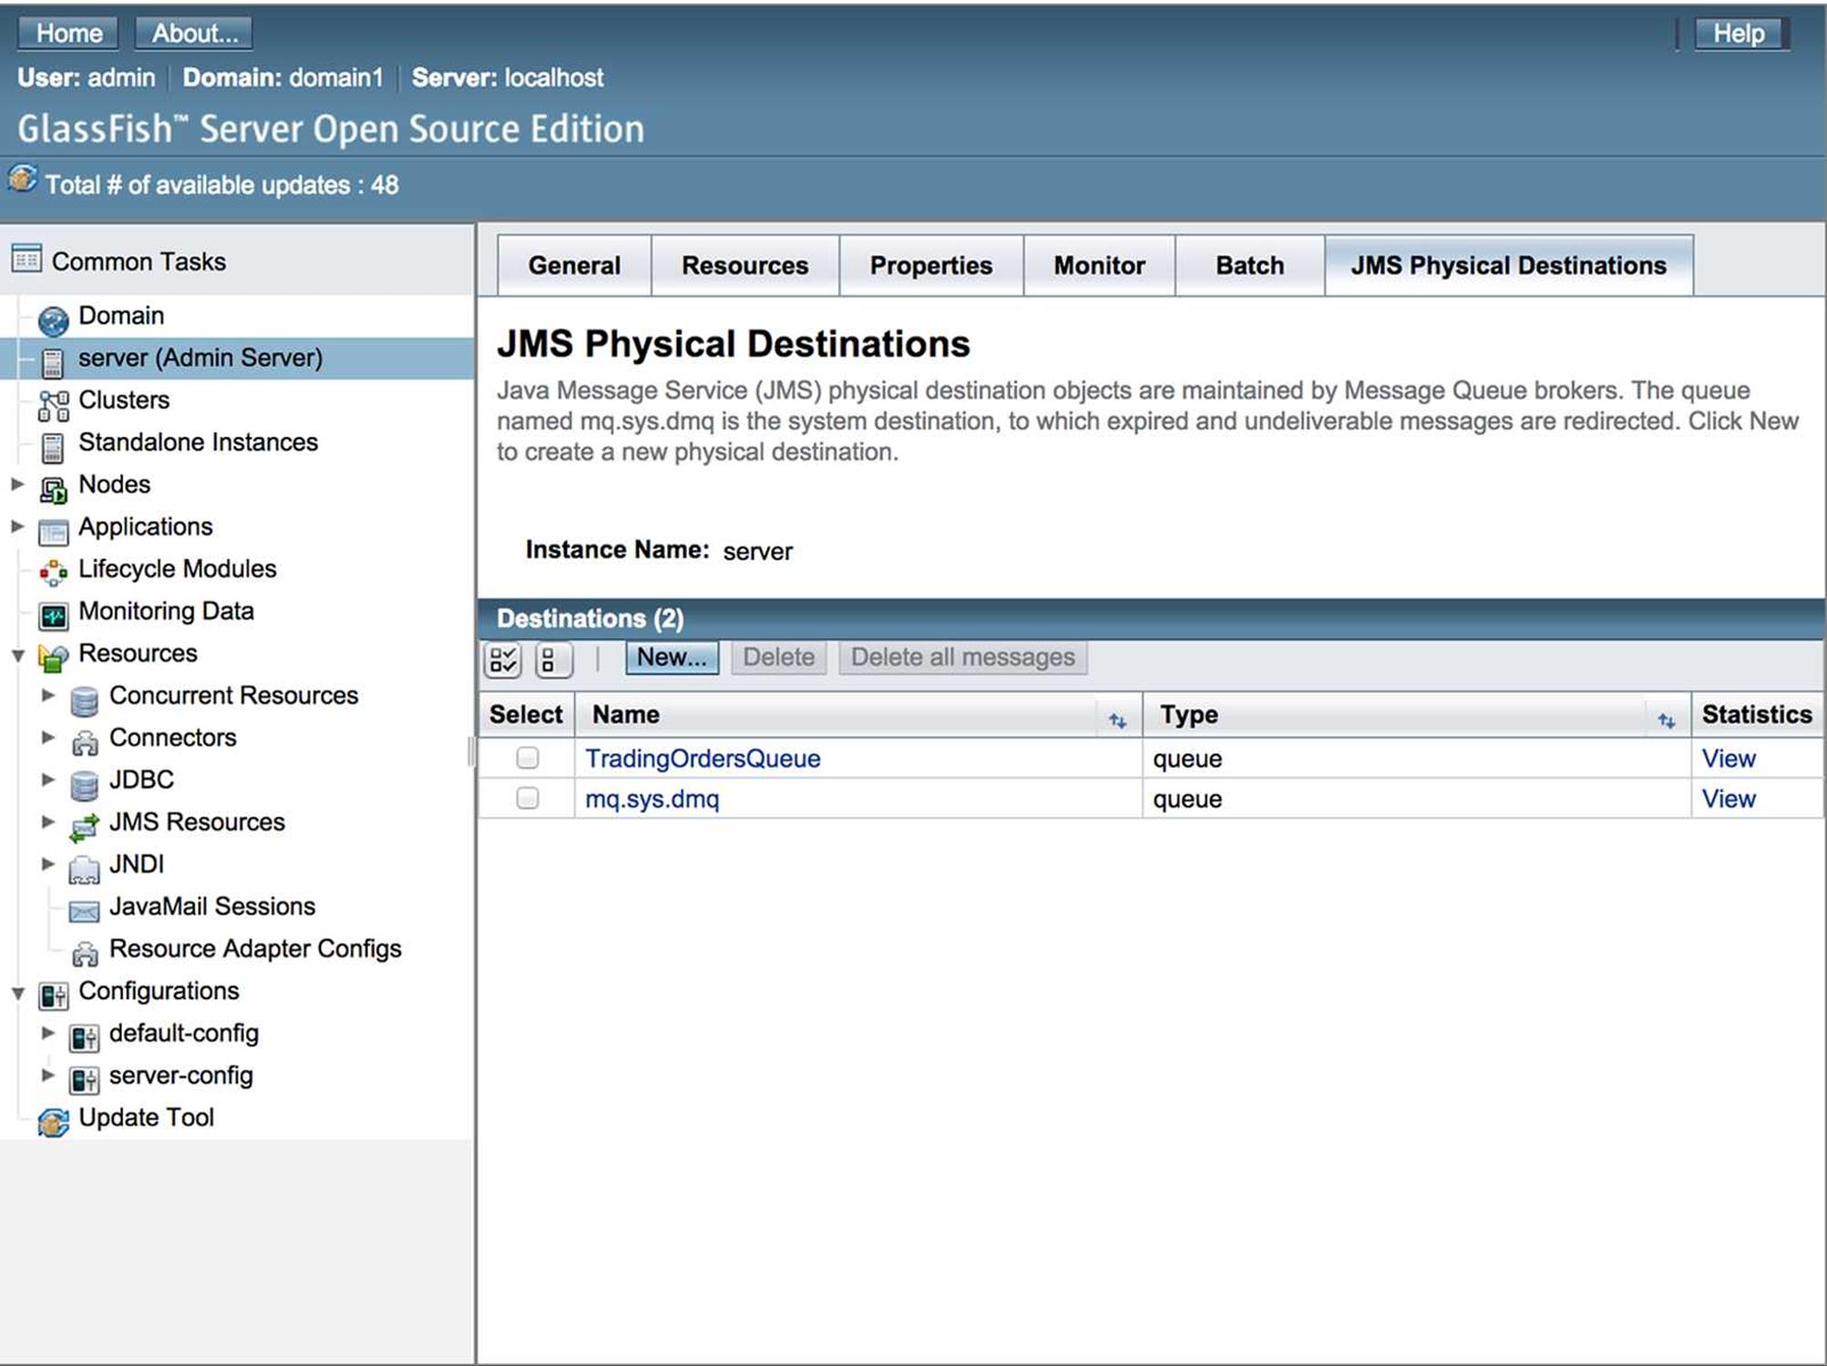This screenshot has height=1366, width=1827.
Task: Click the available updates count link
Action: pyautogui.click(x=222, y=185)
